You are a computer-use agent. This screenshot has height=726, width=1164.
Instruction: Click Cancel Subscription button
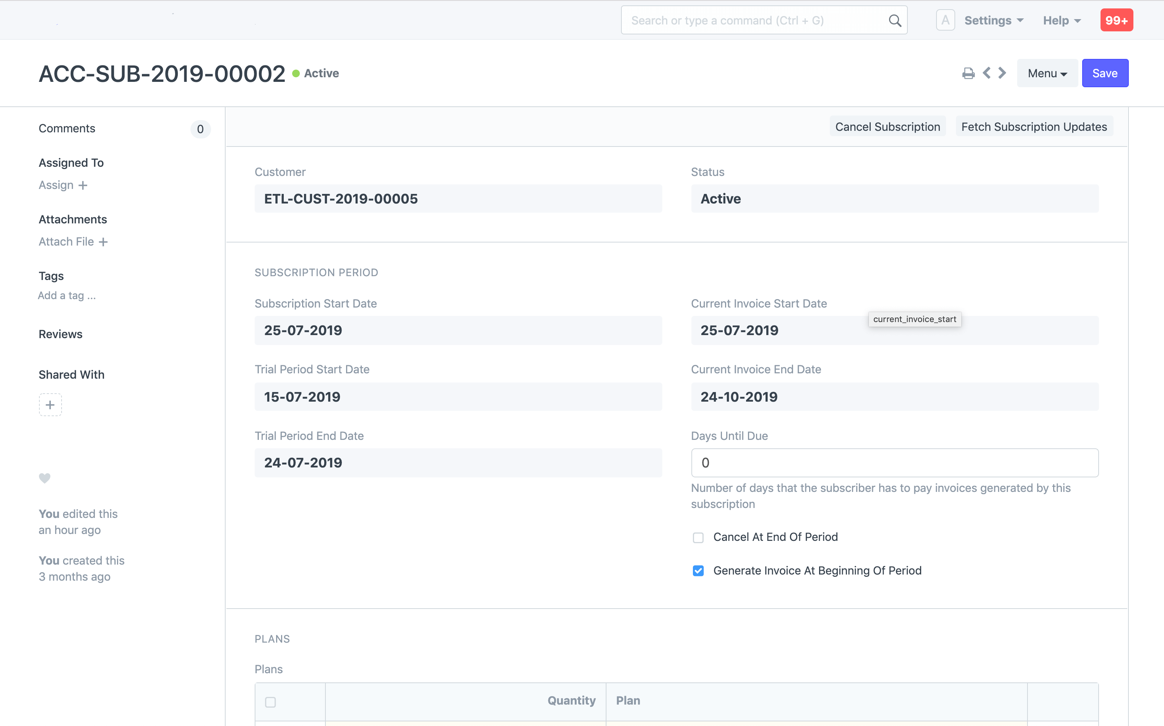tap(888, 127)
